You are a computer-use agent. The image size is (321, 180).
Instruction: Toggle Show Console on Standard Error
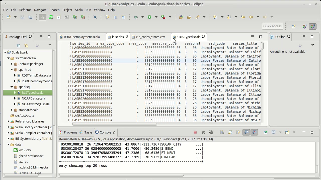[x=254, y=132]
